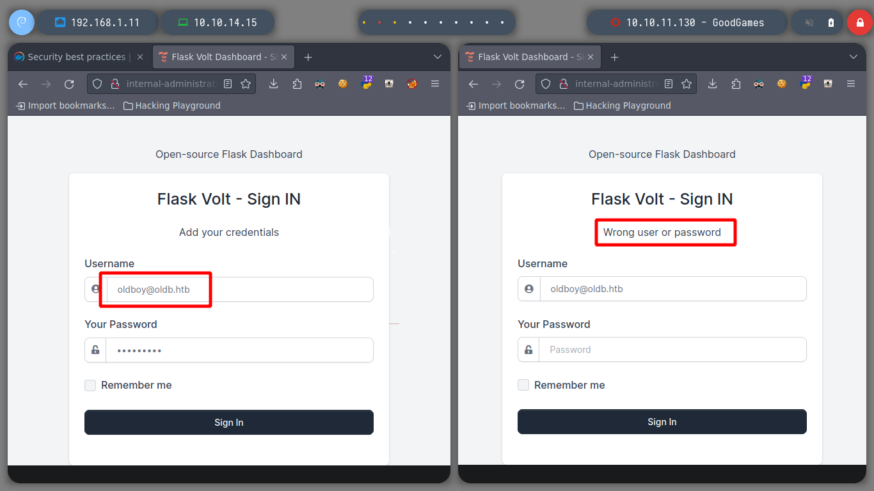Viewport: 874px width, 491px height.
Task: Click the battery status icon in the top bar
Action: pyautogui.click(x=831, y=22)
